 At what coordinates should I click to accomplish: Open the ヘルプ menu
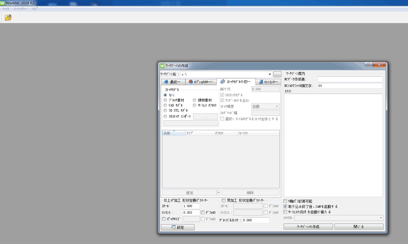pos(35,9)
